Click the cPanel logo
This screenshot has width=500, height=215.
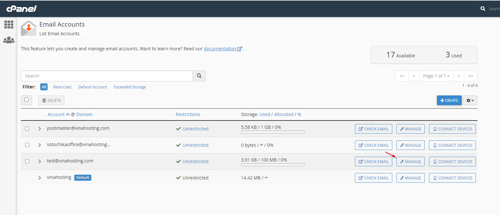(21, 9)
